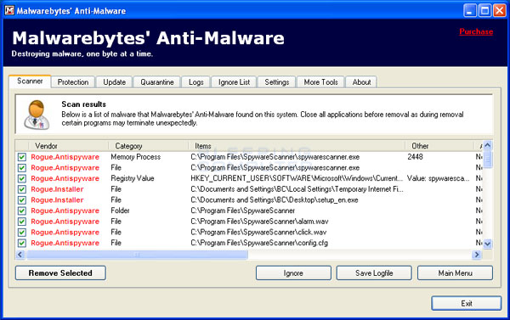Image resolution: width=510 pixels, height=320 pixels.
Task: Click the doctor scan results icon
Action: [37, 115]
